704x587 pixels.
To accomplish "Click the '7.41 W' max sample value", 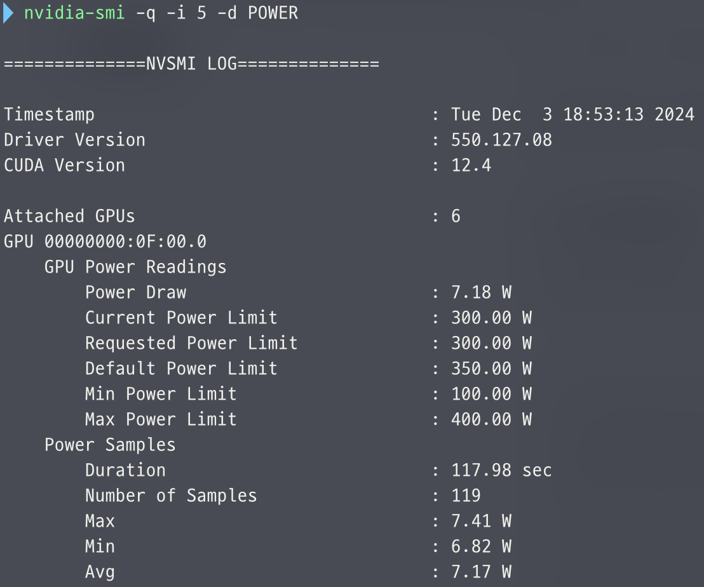I will coord(482,521).
